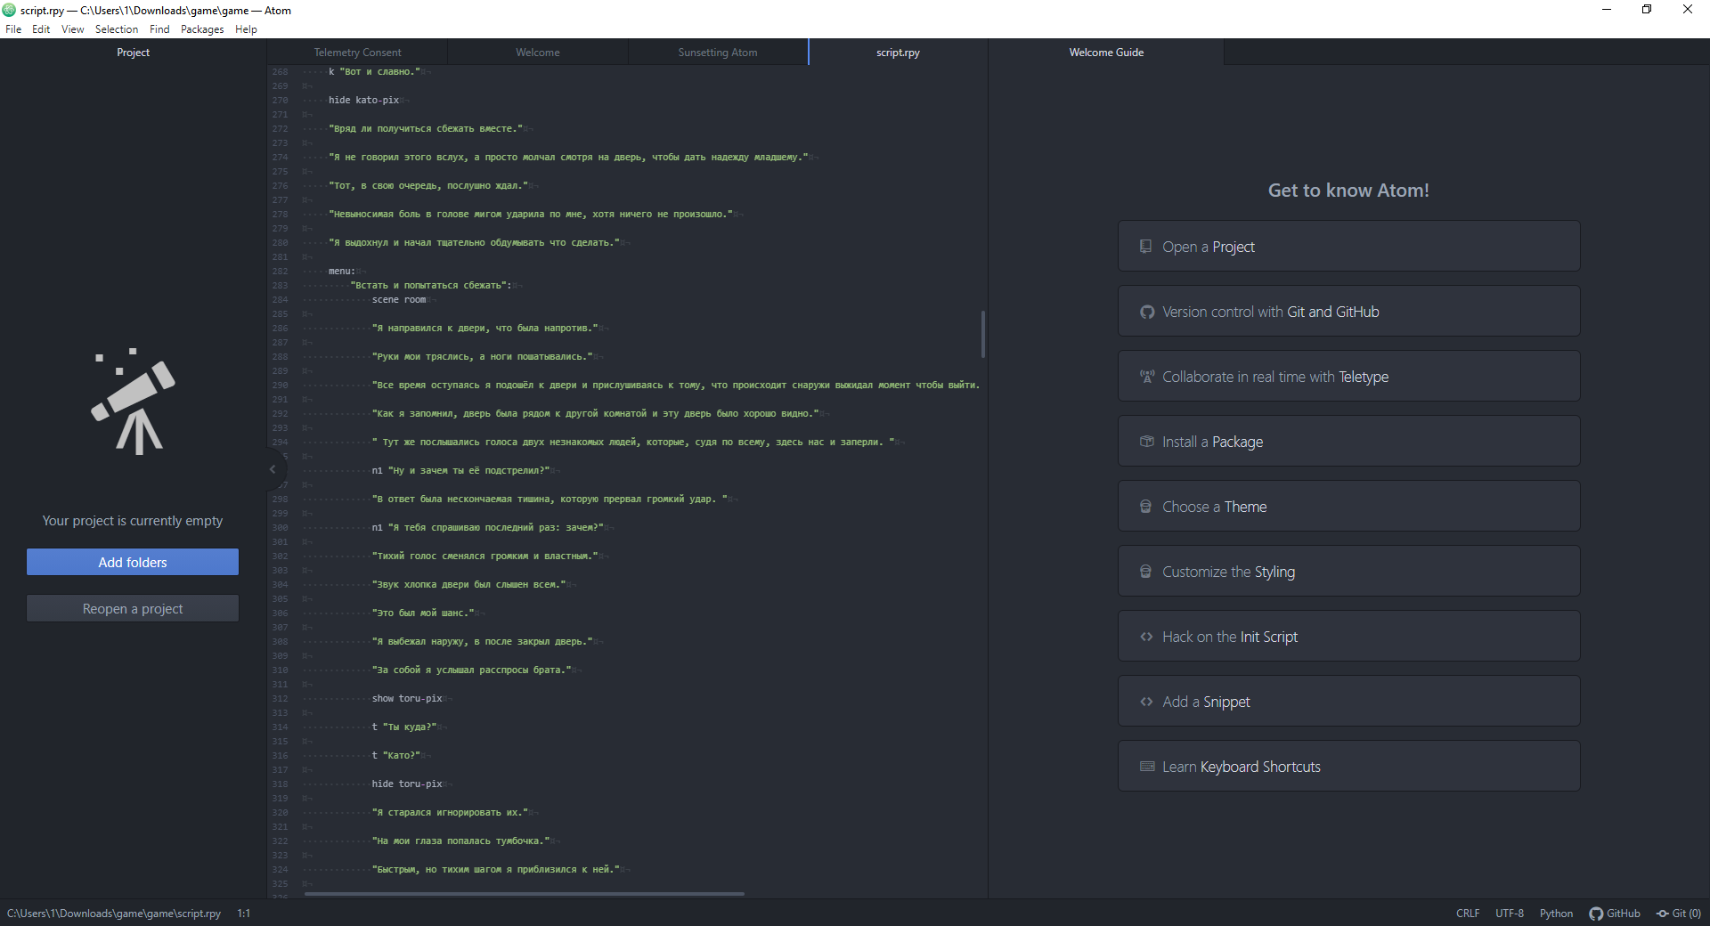The width and height of the screenshot is (1710, 926).
Task: Click "Your project is currently empty" text
Action: point(133,521)
